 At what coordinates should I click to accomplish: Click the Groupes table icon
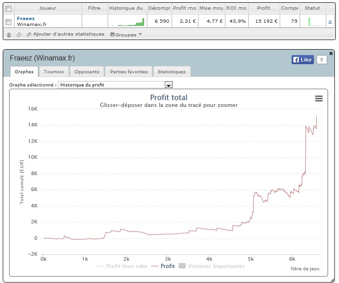coord(112,34)
